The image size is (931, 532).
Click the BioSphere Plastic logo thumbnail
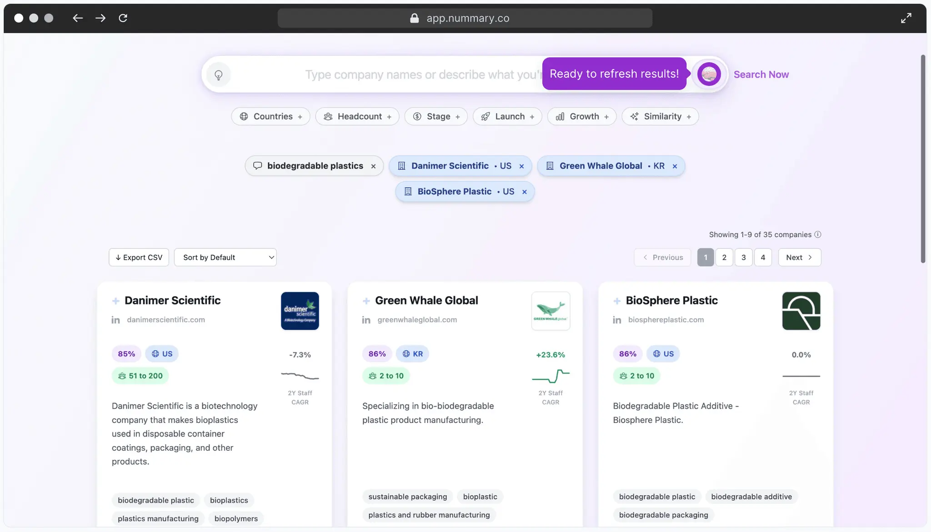click(801, 311)
